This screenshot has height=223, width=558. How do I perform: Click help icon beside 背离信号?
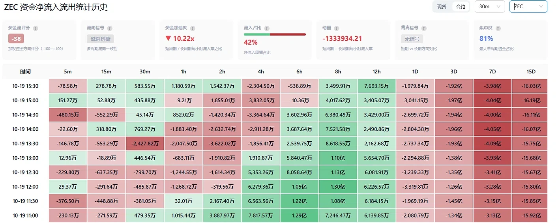click(424, 28)
